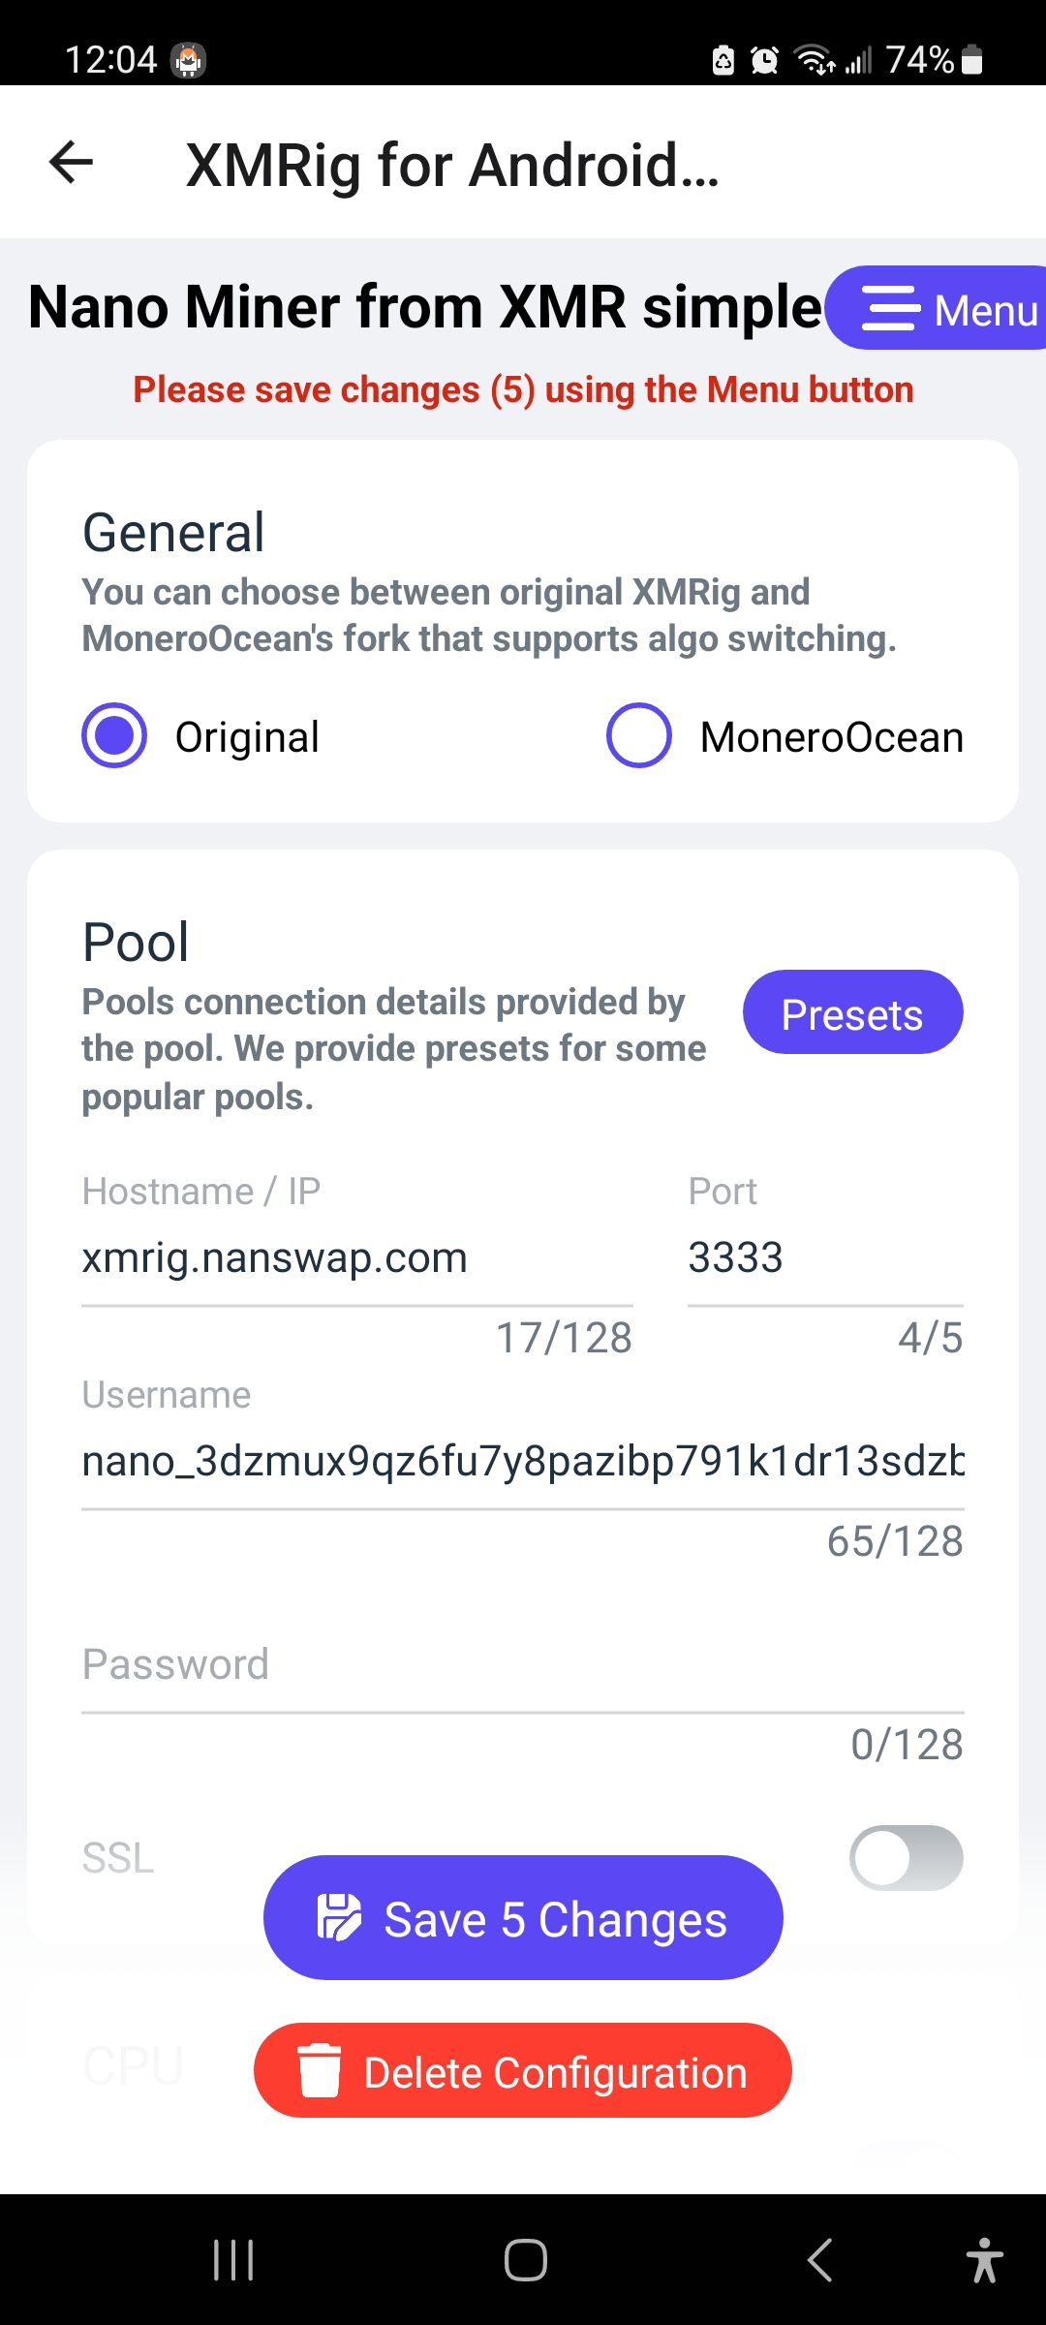The width and height of the screenshot is (1046, 2325).
Task: Open the hamburger Menu icon
Action: tap(892, 308)
